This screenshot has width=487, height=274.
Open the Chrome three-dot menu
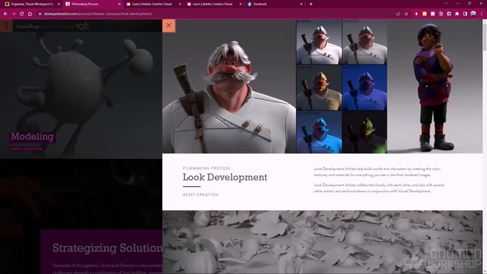click(482, 13)
